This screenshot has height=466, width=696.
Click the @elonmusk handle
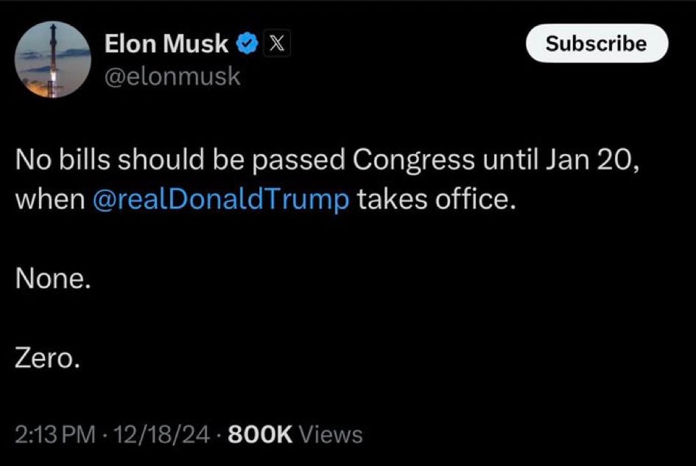tap(173, 76)
